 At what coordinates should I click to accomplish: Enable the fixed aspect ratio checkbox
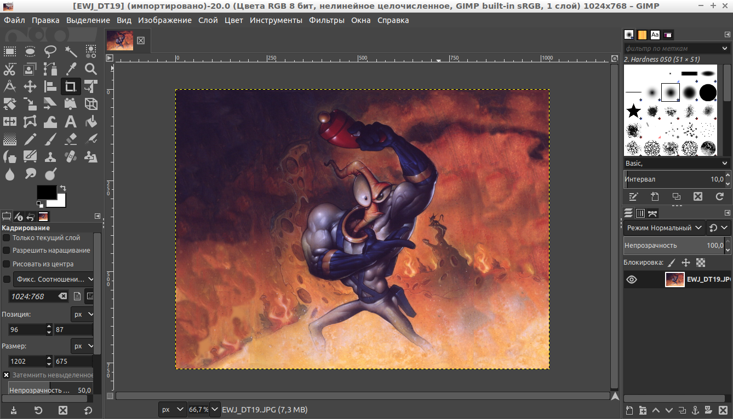7,280
